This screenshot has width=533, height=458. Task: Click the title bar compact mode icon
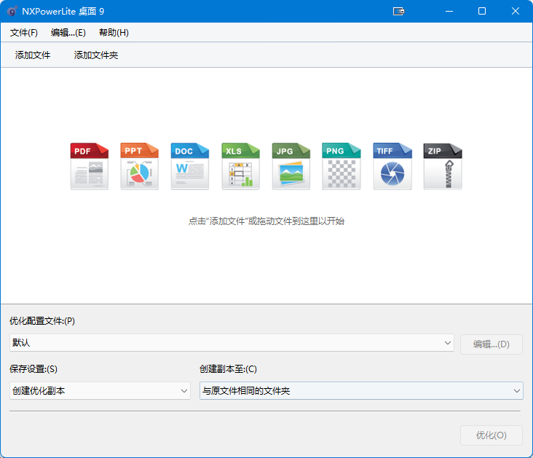point(398,11)
